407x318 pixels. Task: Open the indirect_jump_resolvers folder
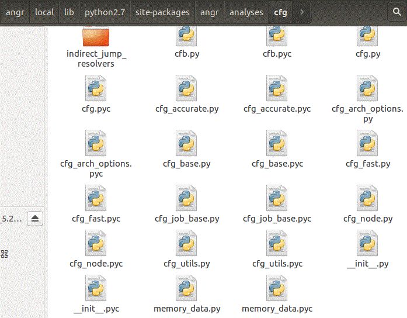pos(96,37)
